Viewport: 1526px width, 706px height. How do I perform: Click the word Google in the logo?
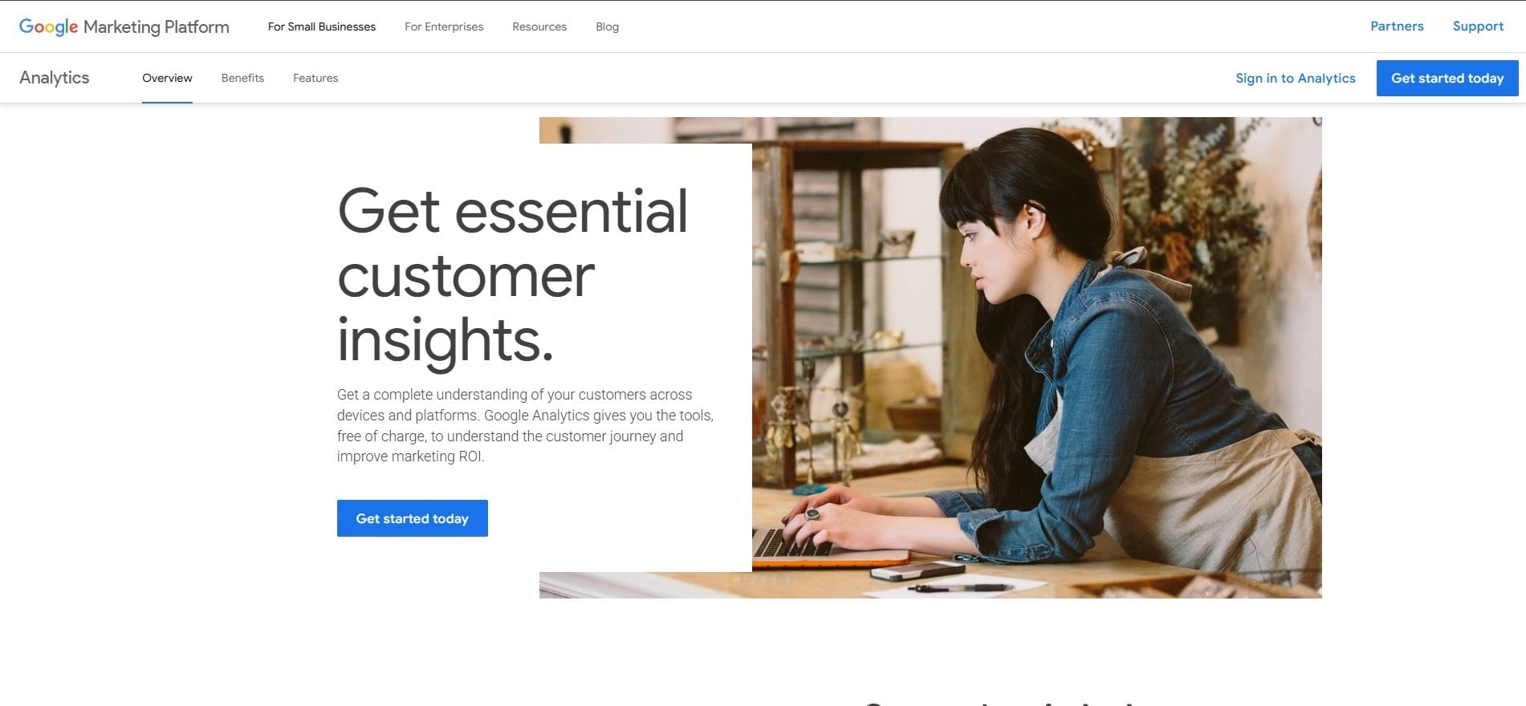(49, 26)
